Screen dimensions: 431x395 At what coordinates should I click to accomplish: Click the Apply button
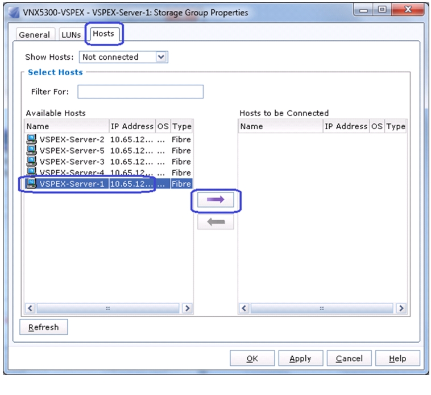tap(300, 359)
